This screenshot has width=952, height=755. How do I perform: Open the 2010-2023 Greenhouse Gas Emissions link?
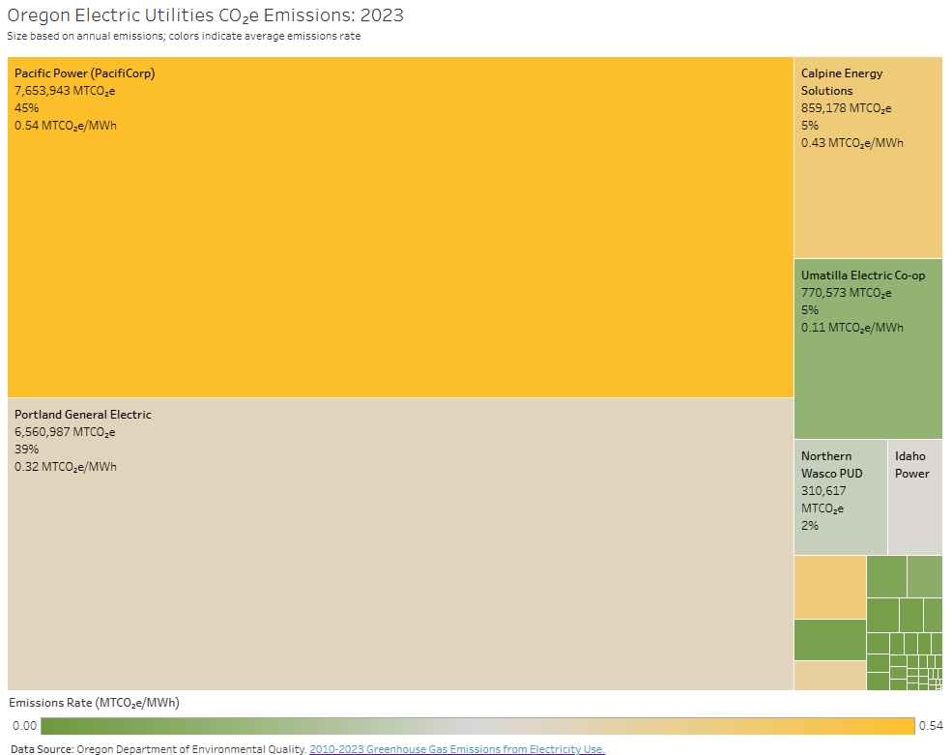tap(456, 749)
